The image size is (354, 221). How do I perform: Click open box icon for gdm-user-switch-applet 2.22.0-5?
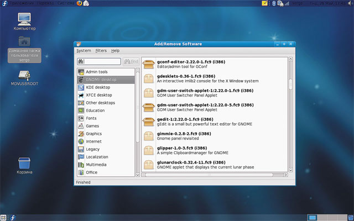[x=149, y=107]
